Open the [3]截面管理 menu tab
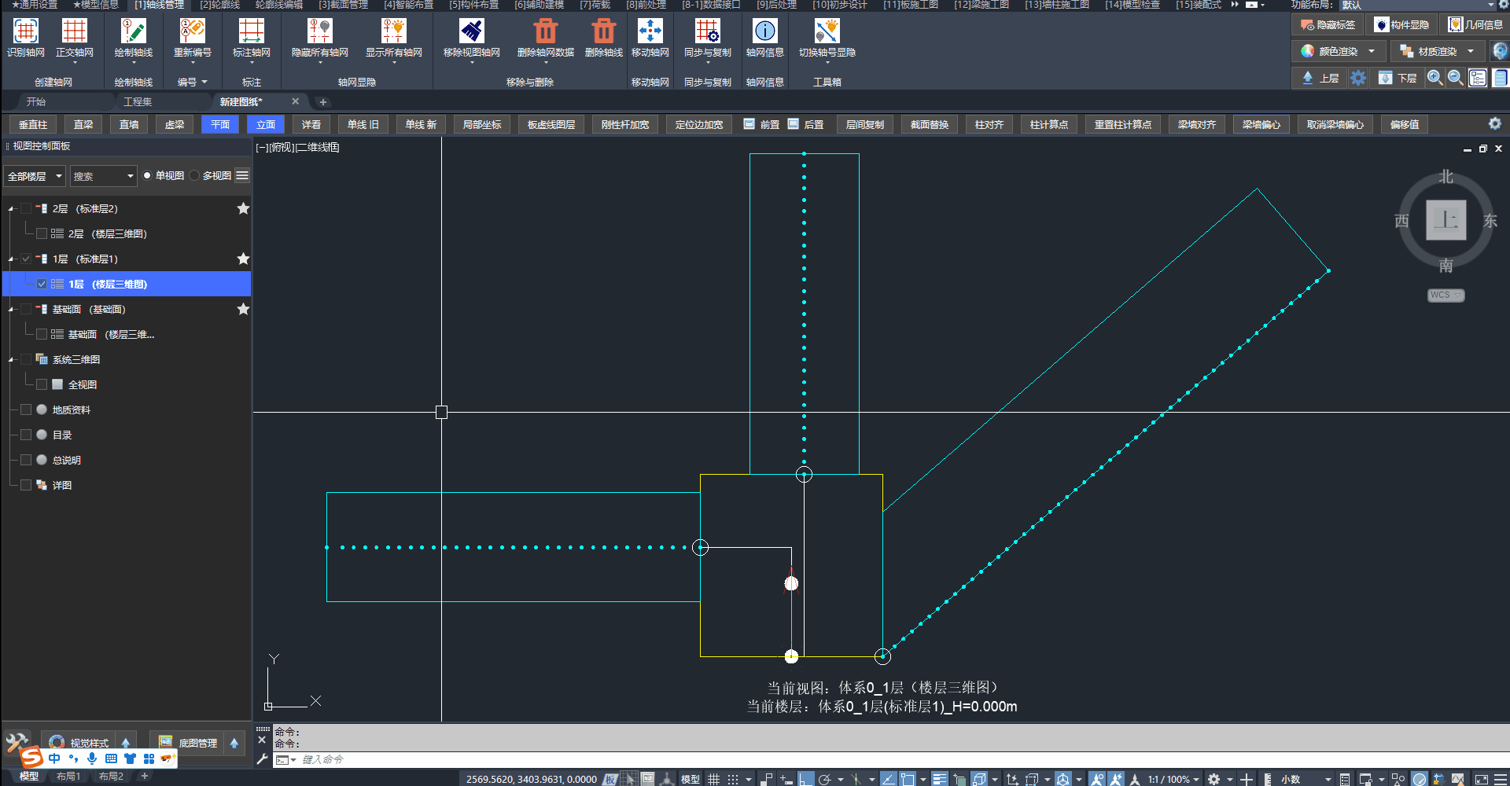This screenshot has height=786, width=1510. point(343,5)
